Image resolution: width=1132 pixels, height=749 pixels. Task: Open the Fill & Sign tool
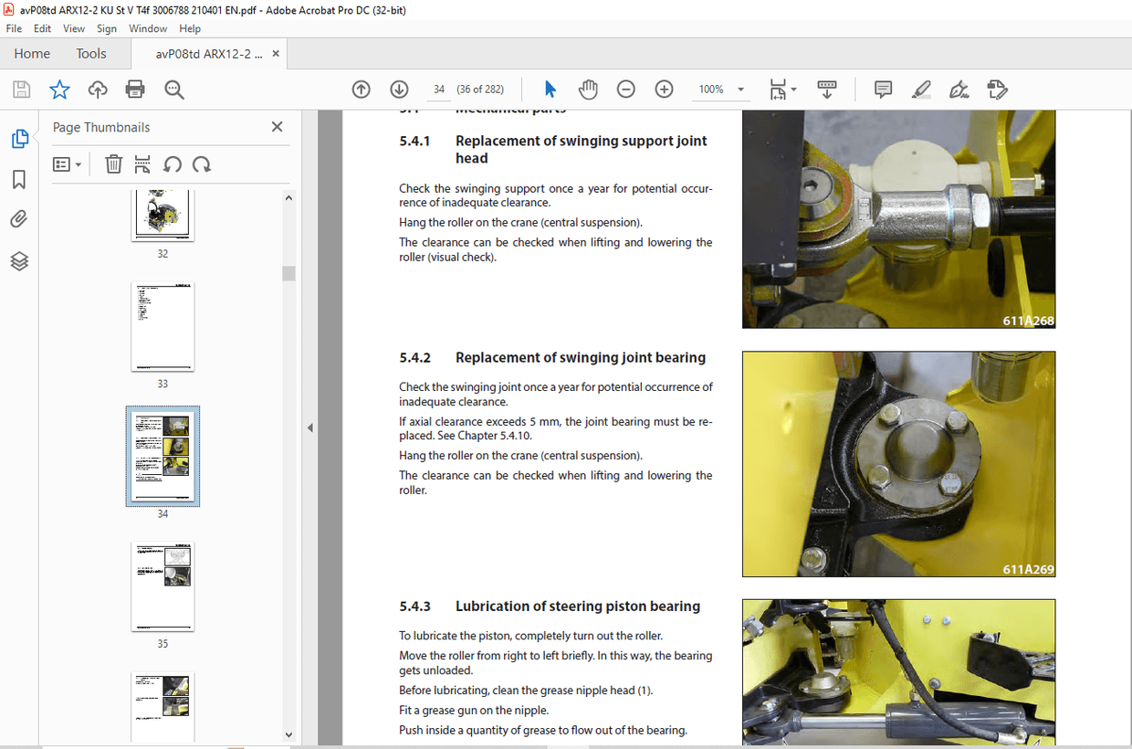(x=959, y=89)
